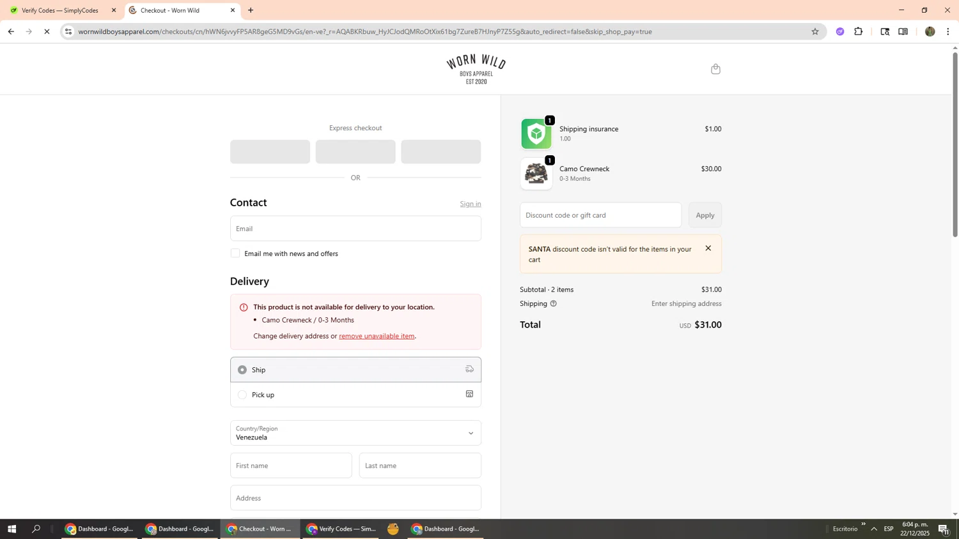Click the store icon in Pick up row
The height and width of the screenshot is (539, 959).
(469, 394)
